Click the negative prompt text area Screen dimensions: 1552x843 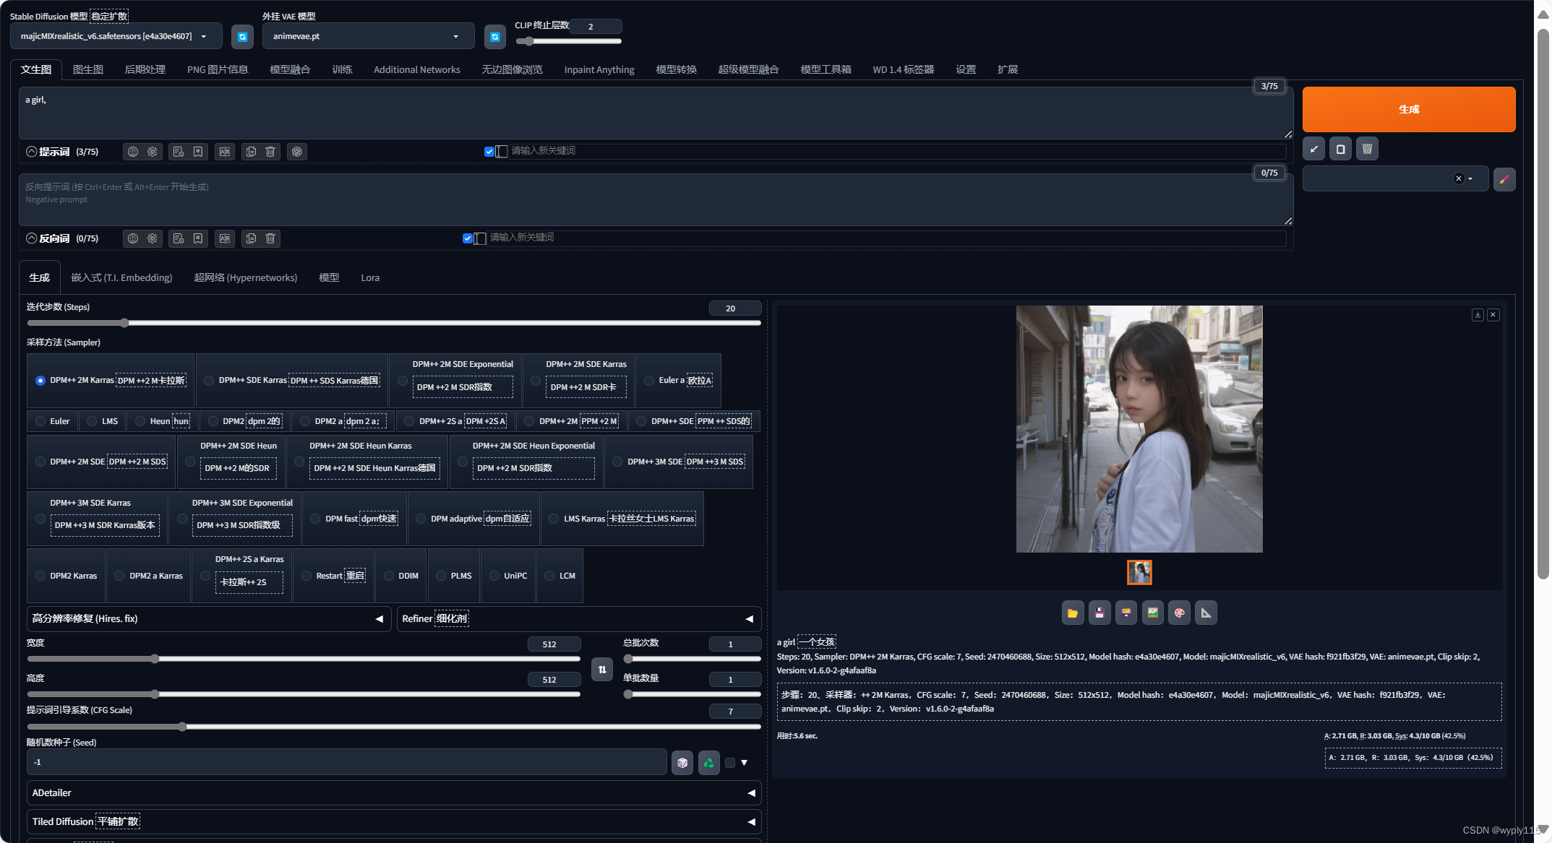pos(651,199)
